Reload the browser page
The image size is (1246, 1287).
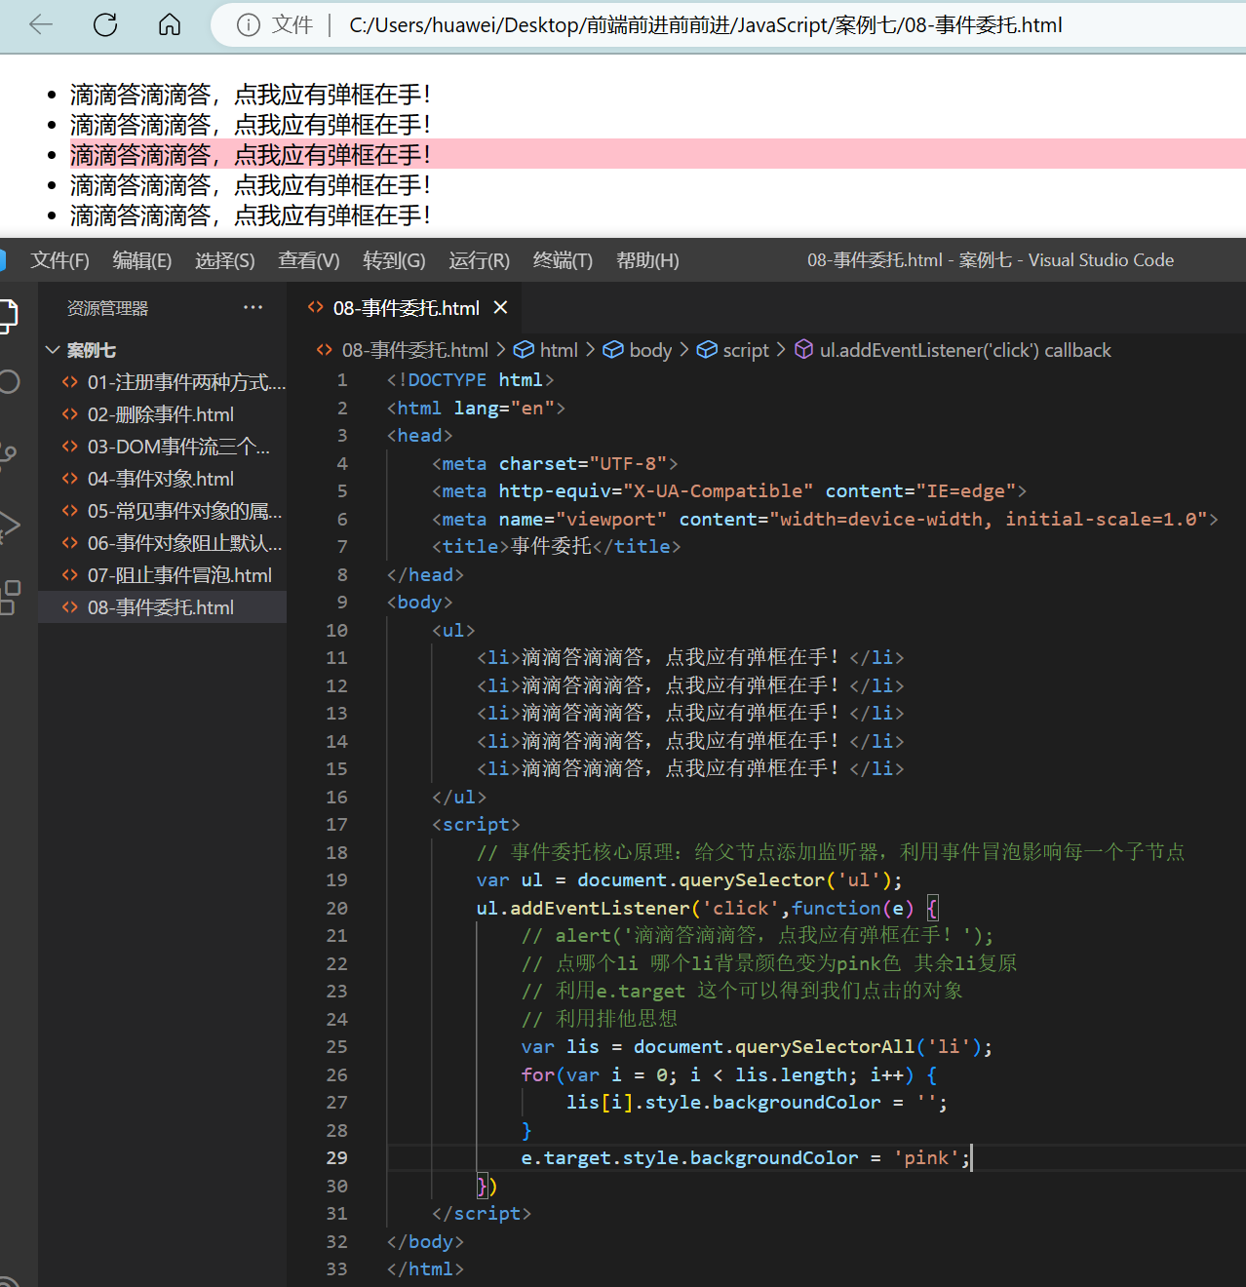(x=105, y=24)
